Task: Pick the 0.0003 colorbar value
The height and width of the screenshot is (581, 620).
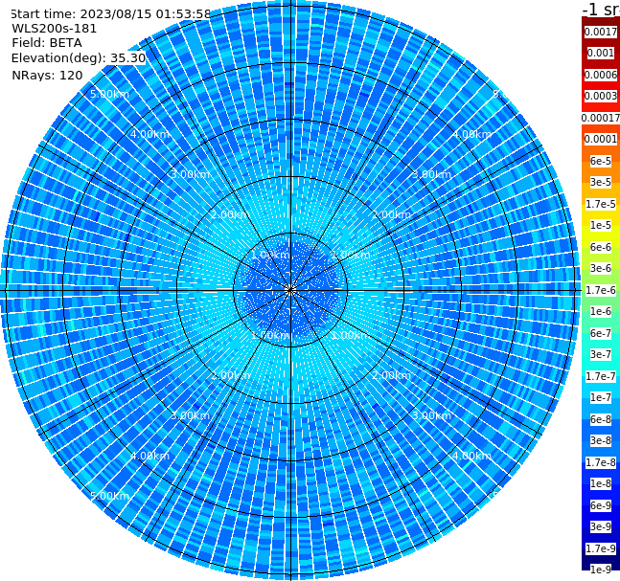Action: (x=601, y=96)
